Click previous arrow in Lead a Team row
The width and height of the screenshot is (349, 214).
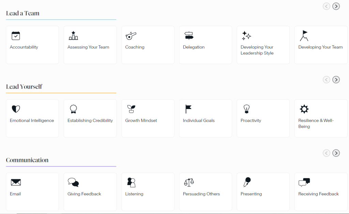(x=327, y=6)
